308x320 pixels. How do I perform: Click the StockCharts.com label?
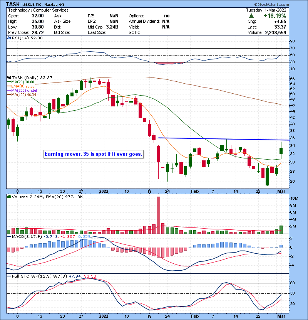tap(271, 4)
